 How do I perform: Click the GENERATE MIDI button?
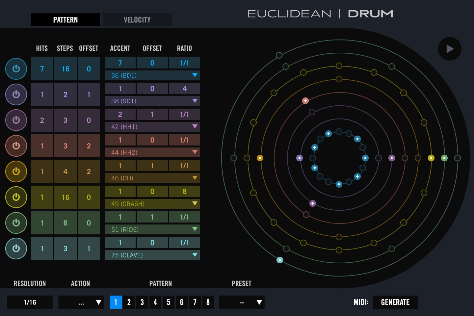click(x=395, y=302)
